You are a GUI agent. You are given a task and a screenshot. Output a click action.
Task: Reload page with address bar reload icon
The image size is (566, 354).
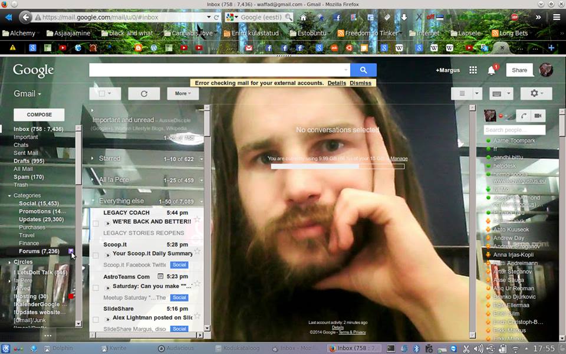click(x=216, y=17)
